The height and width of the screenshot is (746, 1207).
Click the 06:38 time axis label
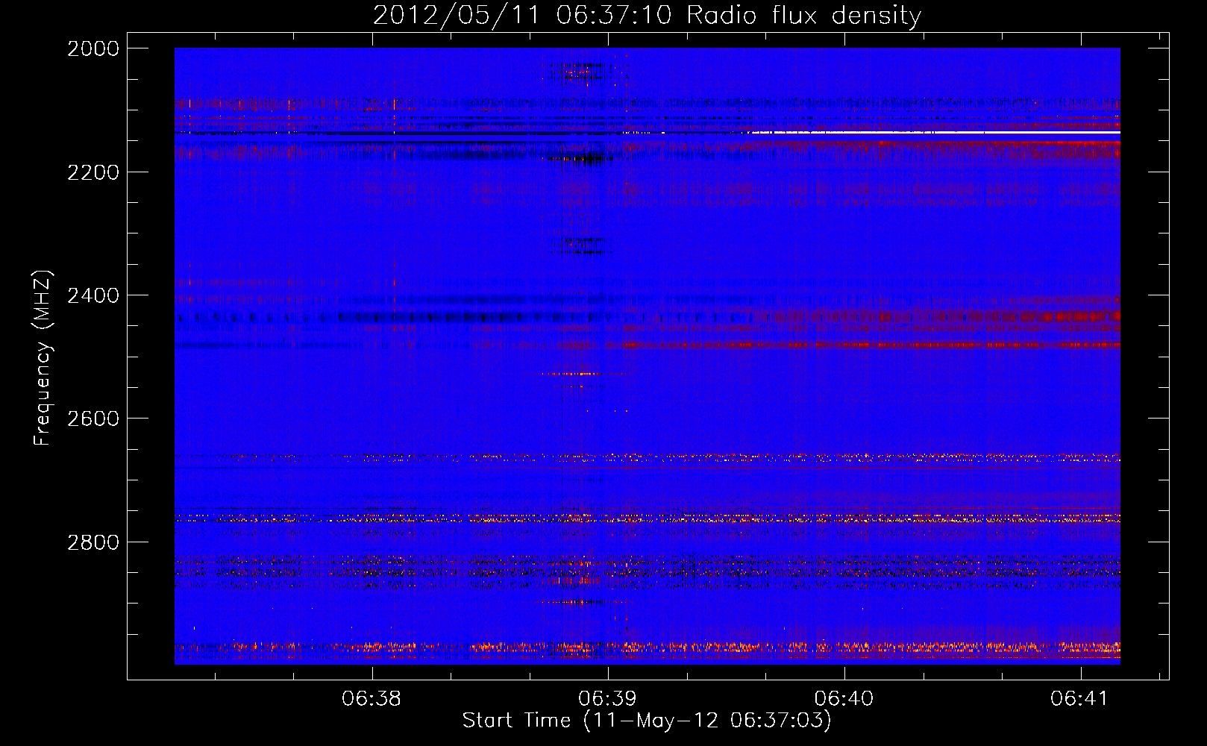(x=371, y=699)
